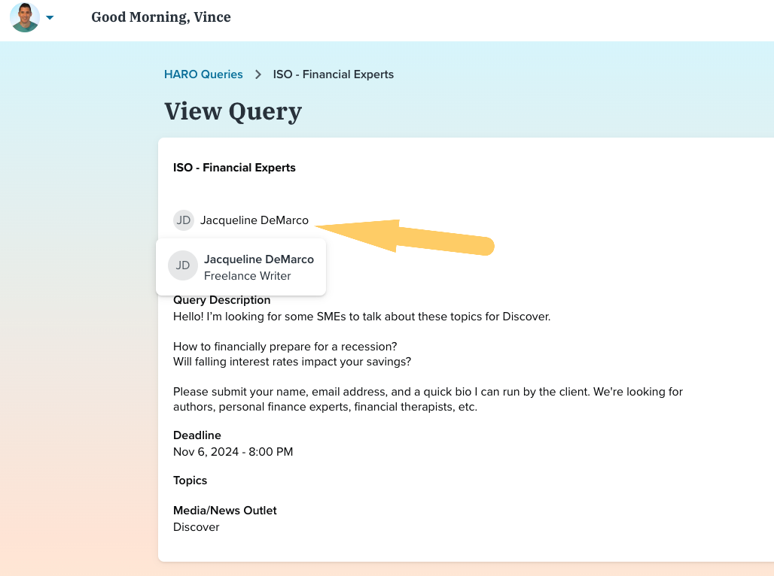Click the recession preparation question line
Screen dimensions: 774x576
coord(285,347)
